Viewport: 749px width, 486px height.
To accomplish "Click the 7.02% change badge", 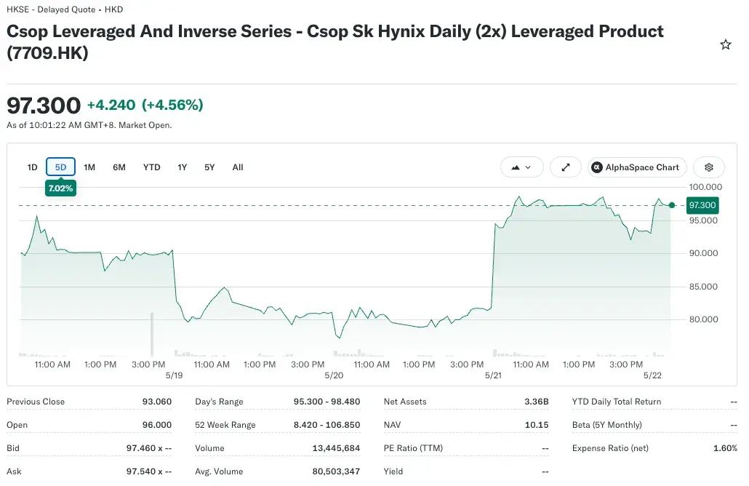I will click(x=60, y=188).
